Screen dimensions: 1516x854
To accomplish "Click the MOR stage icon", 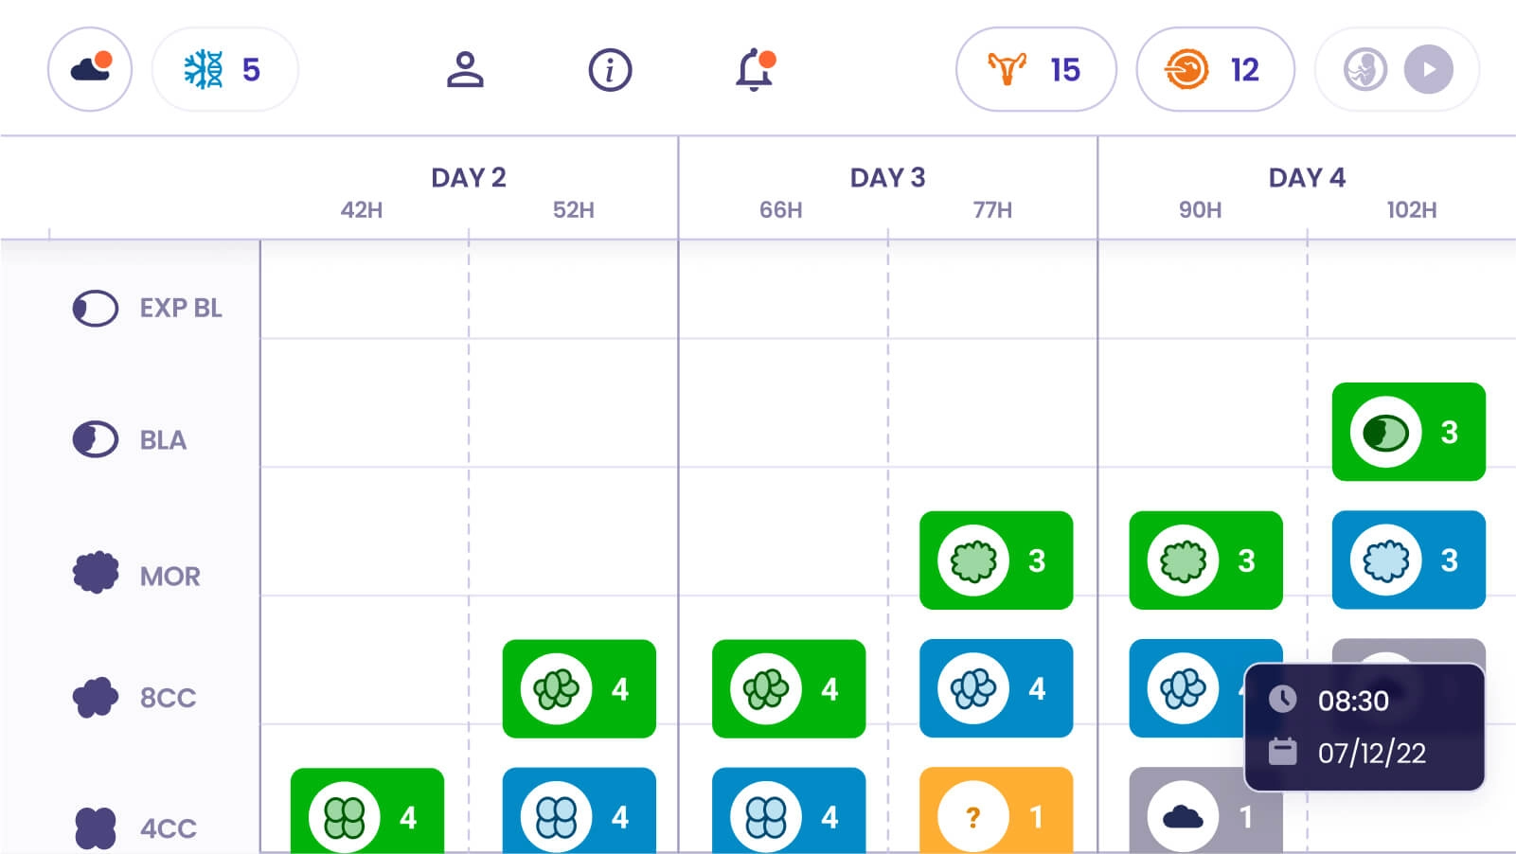I will coord(96,573).
